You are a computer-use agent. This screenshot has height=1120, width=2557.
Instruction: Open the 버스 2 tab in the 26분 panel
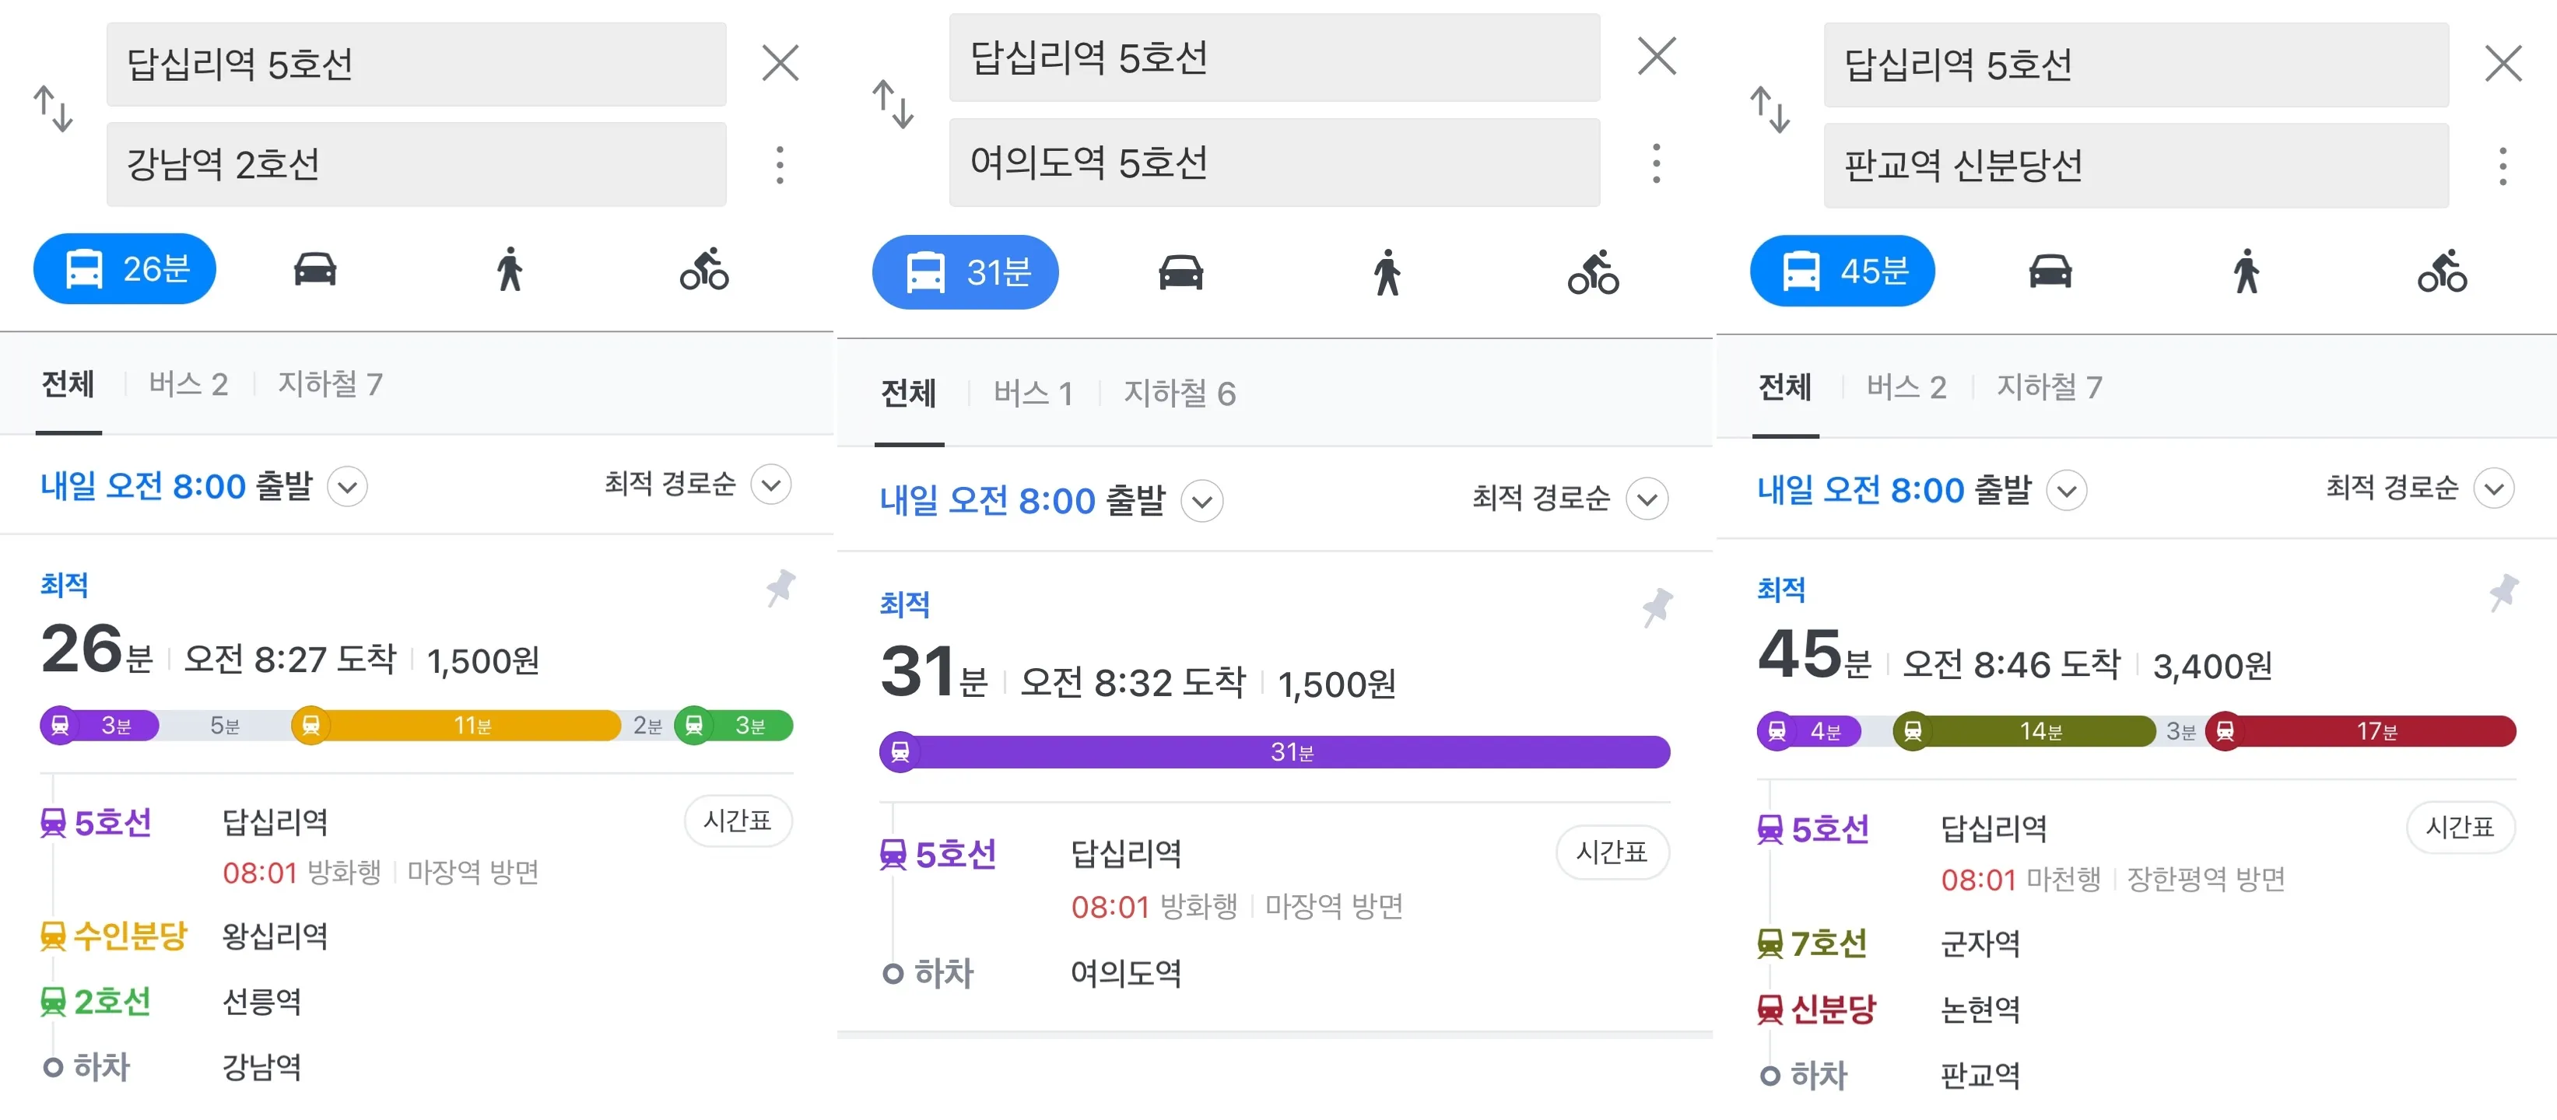188,384
